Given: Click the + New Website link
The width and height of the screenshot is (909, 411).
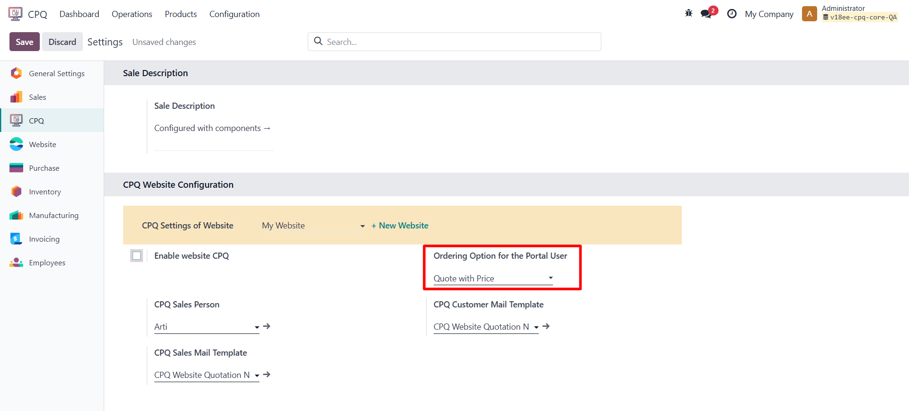Looking at the screenshot, I should point(400,226).
